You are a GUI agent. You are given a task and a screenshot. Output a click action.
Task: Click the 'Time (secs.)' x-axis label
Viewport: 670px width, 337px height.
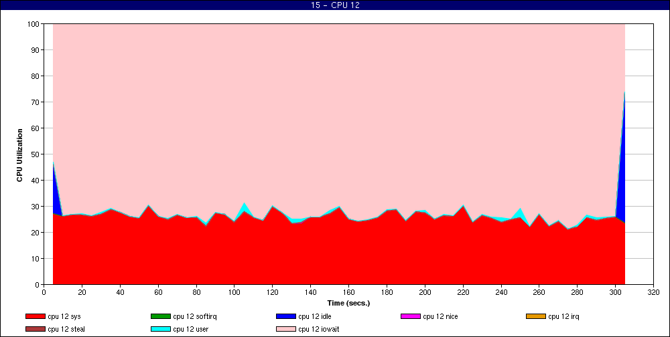point(348,304)
